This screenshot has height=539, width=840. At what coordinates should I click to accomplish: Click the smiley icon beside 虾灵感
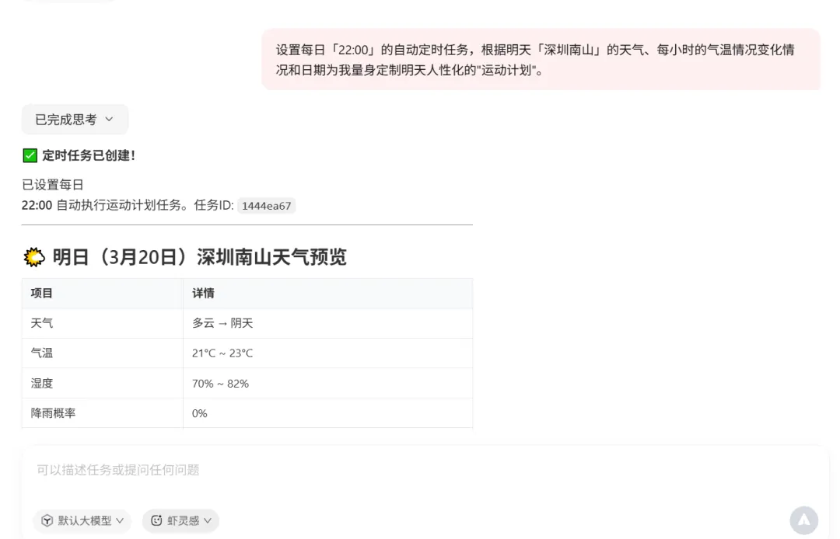(x=156, y=520)
